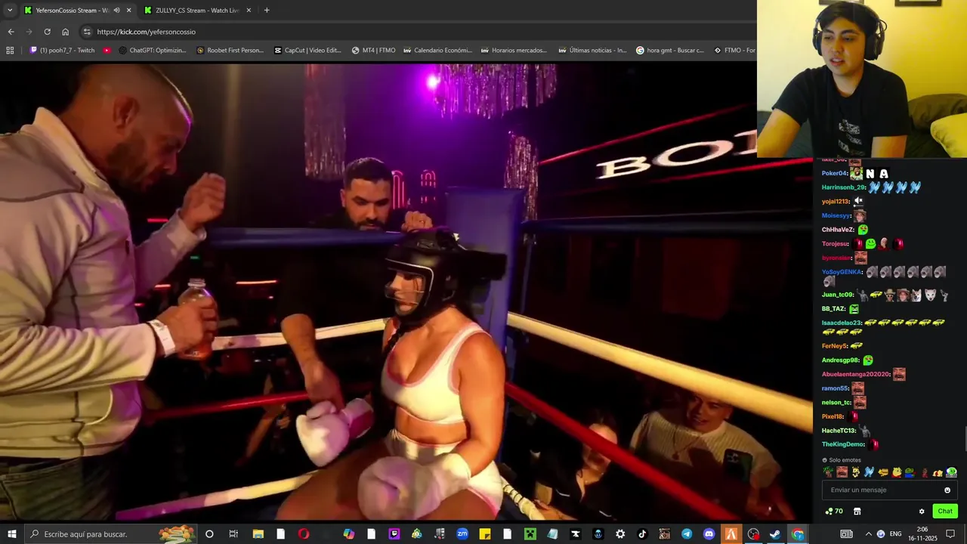Reload the Kick page
This screenshot has width=967, height=544.
click(x=47, y=32)
